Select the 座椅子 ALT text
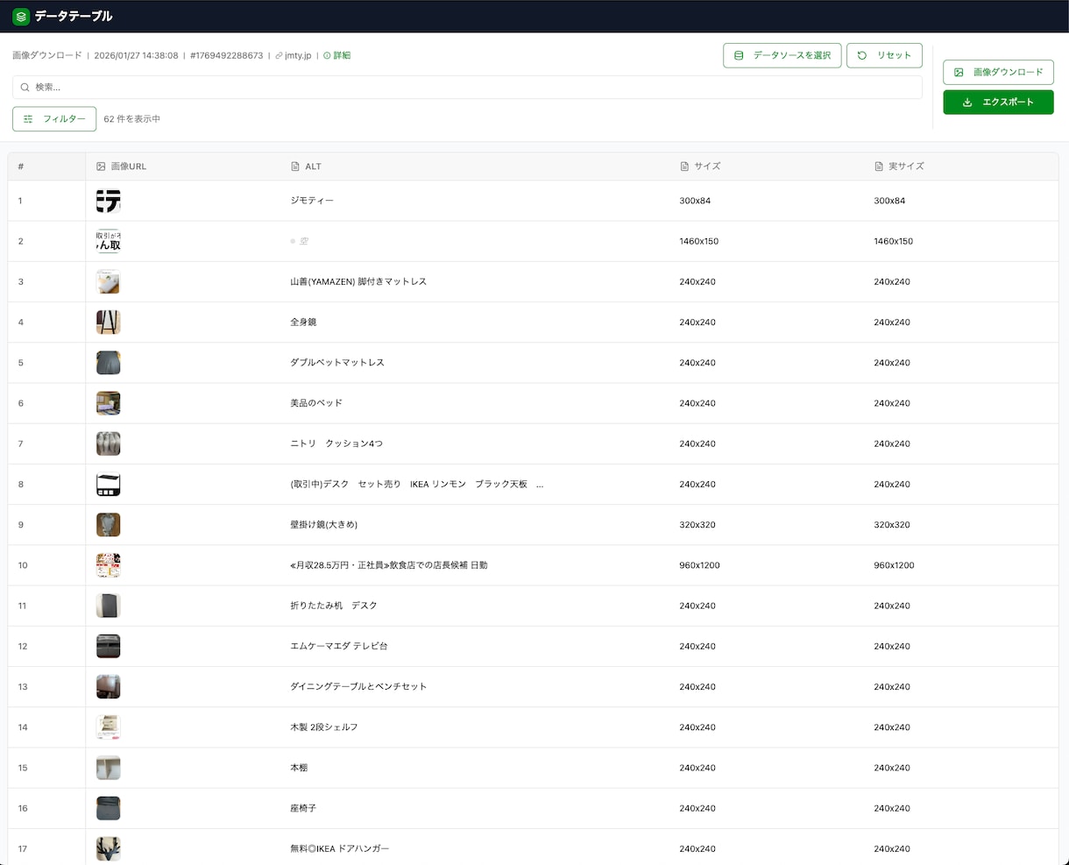 303,808
